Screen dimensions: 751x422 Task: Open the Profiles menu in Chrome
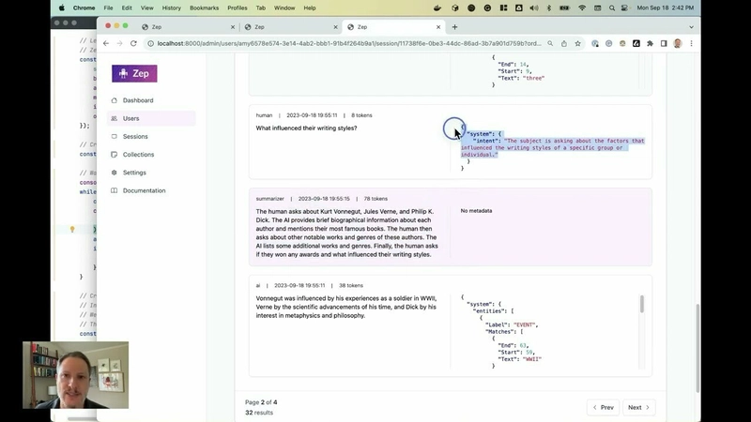(238, 8)
